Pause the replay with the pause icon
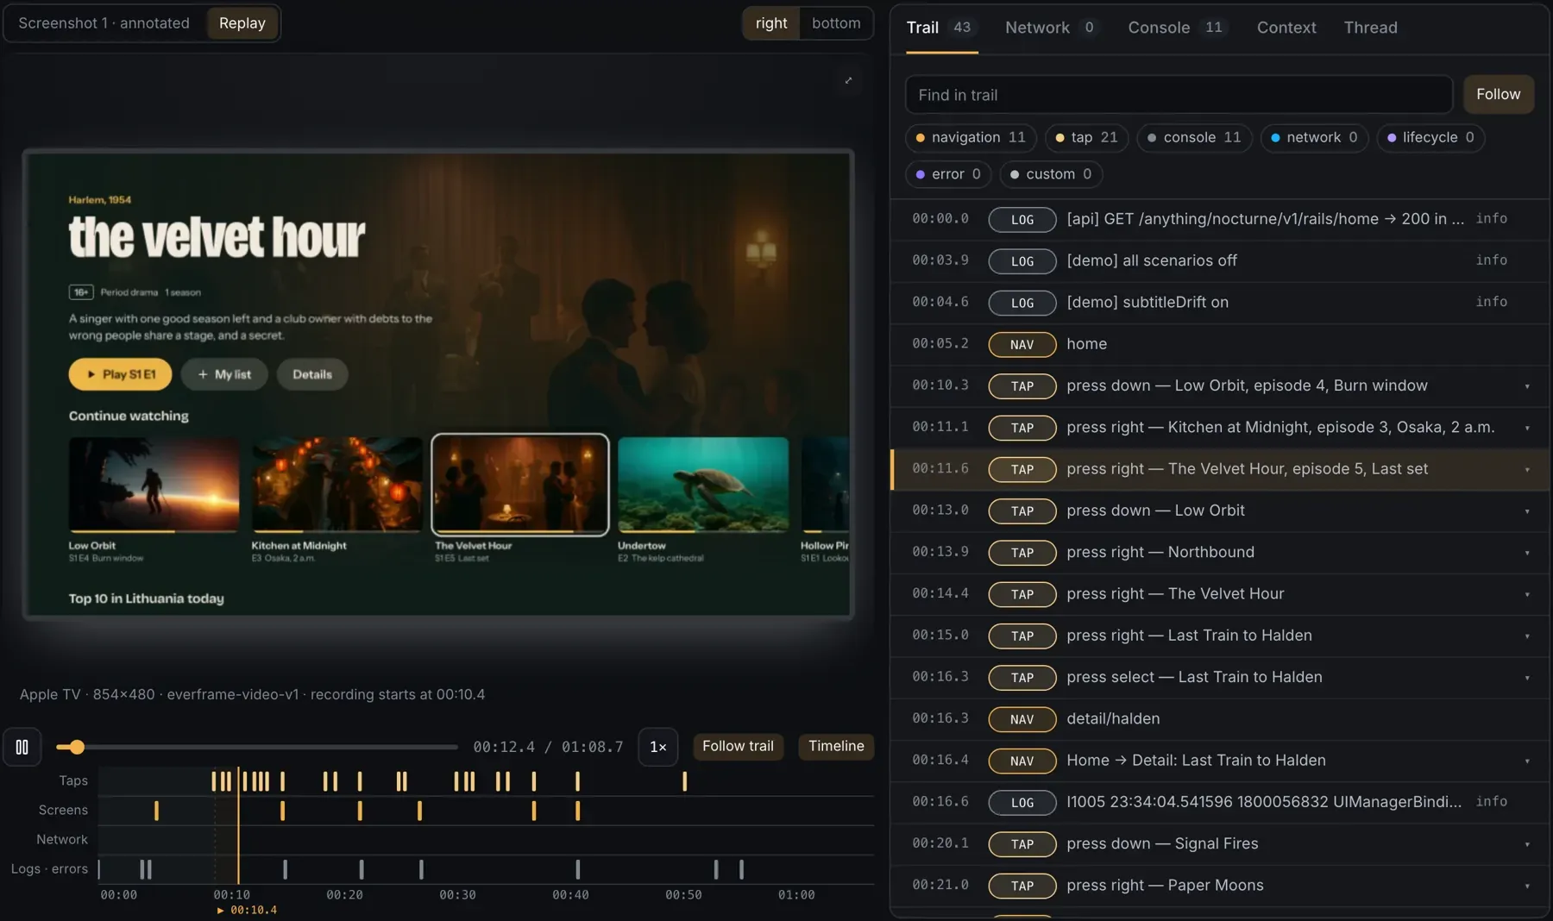 (22, 747)
